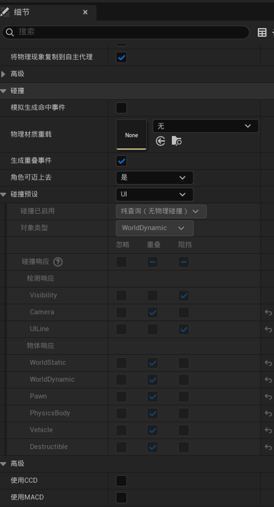The width and height of the screenshot is (274, 507).
Task: Reset WorldDynamic response to default
Action: 268,380
